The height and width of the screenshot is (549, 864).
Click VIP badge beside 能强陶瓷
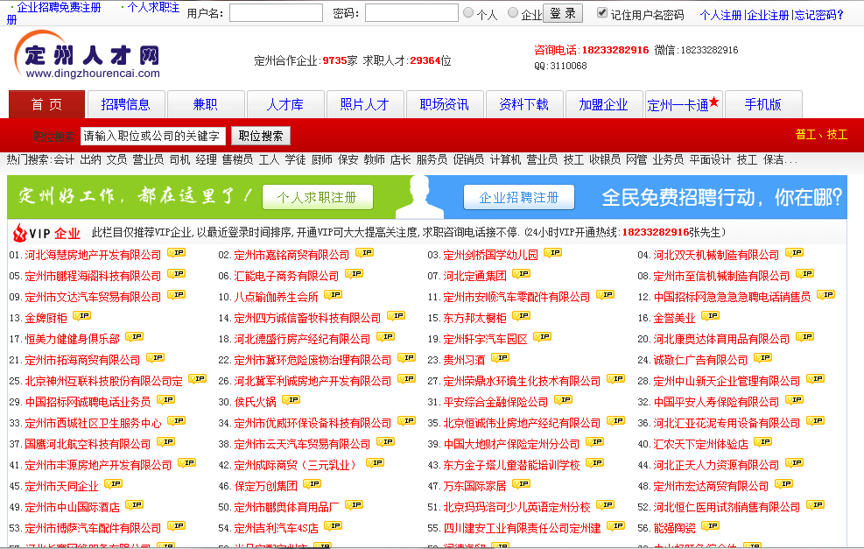pyautogui.click(x=711, y=526)
